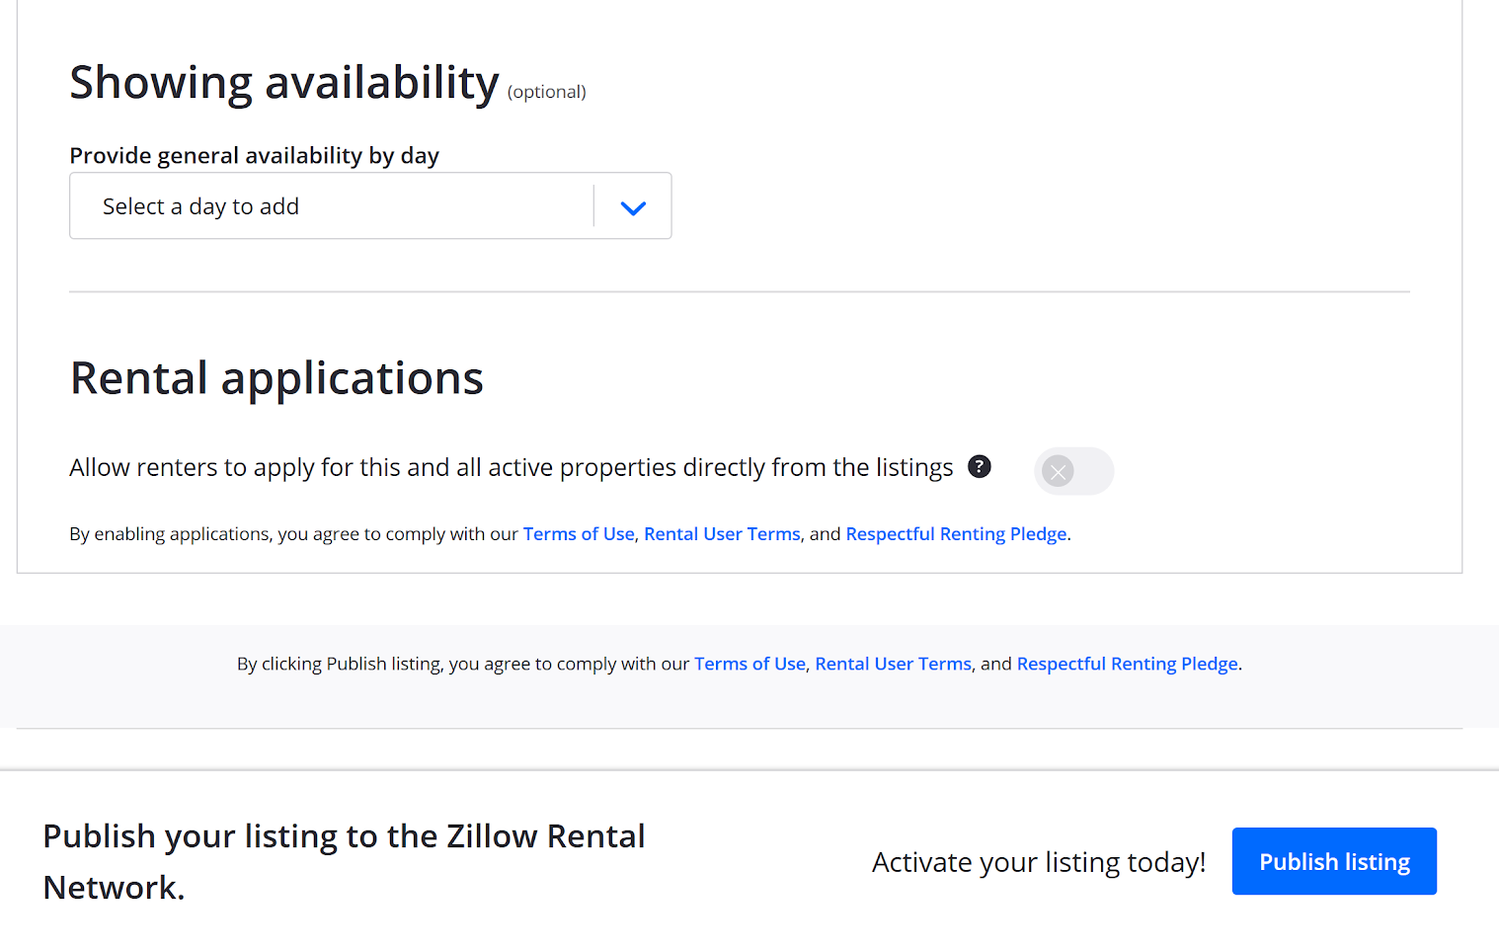Image resolution: width=1499 pixels, height=950 pixels.
Task: Click the "Provide general availability by day" label
Action: tap(254, 155)
